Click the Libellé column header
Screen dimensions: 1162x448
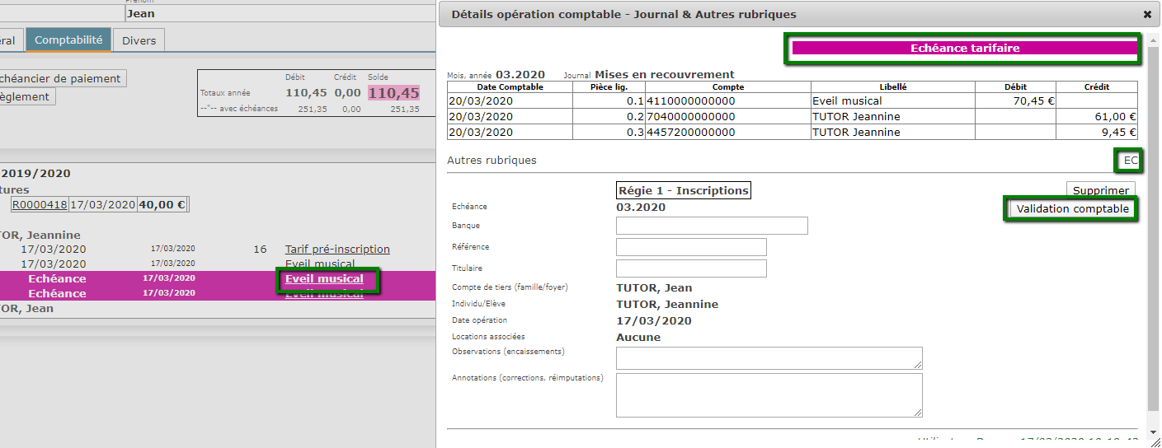pyautogui.click(x=893, y=86)
